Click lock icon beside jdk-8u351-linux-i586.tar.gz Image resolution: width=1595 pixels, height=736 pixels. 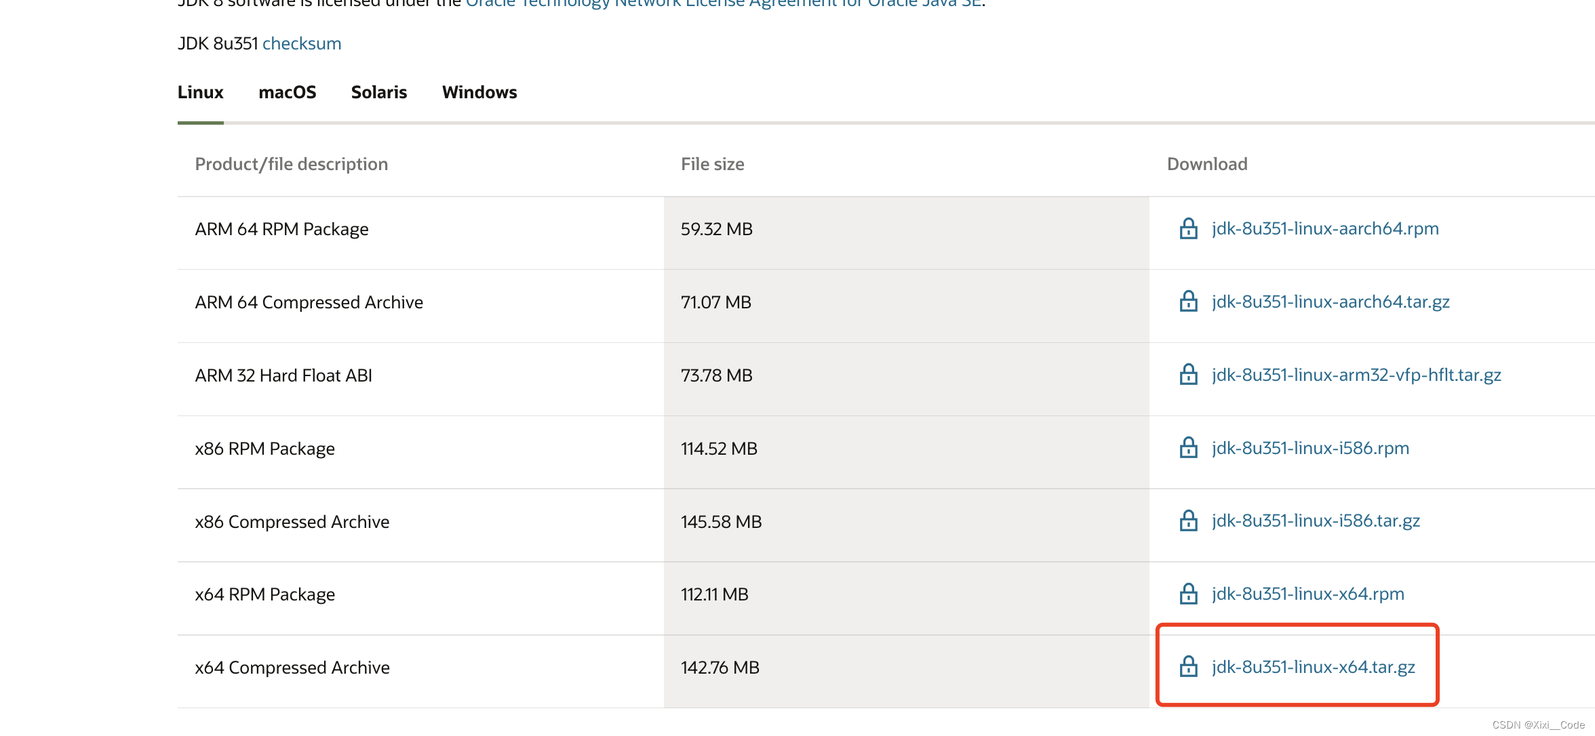click(x=1188, y=521)
